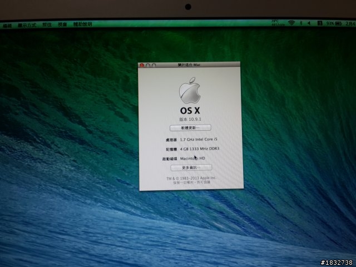Open the 輔助說明 help menu
356x267 pixels.
[x=82, y=24]
